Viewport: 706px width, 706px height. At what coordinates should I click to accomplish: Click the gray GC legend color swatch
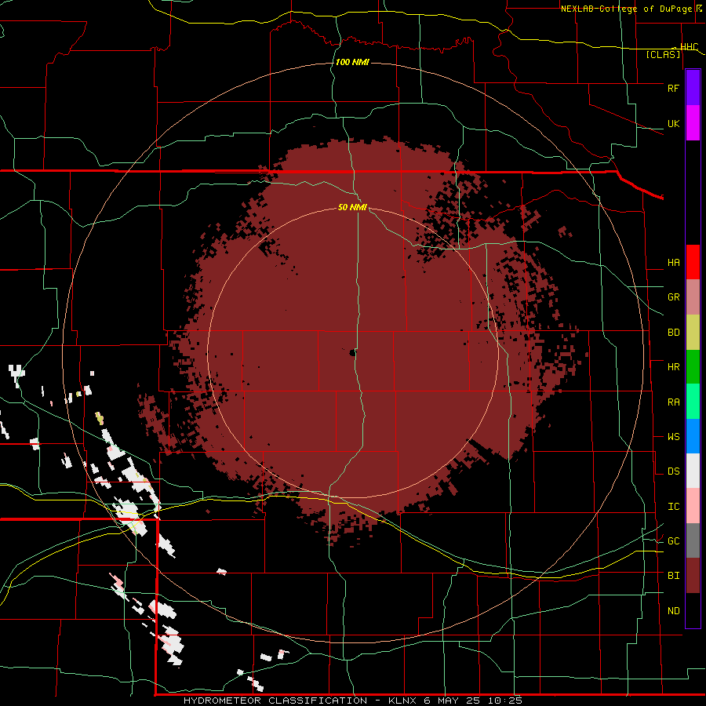(693, 540)
